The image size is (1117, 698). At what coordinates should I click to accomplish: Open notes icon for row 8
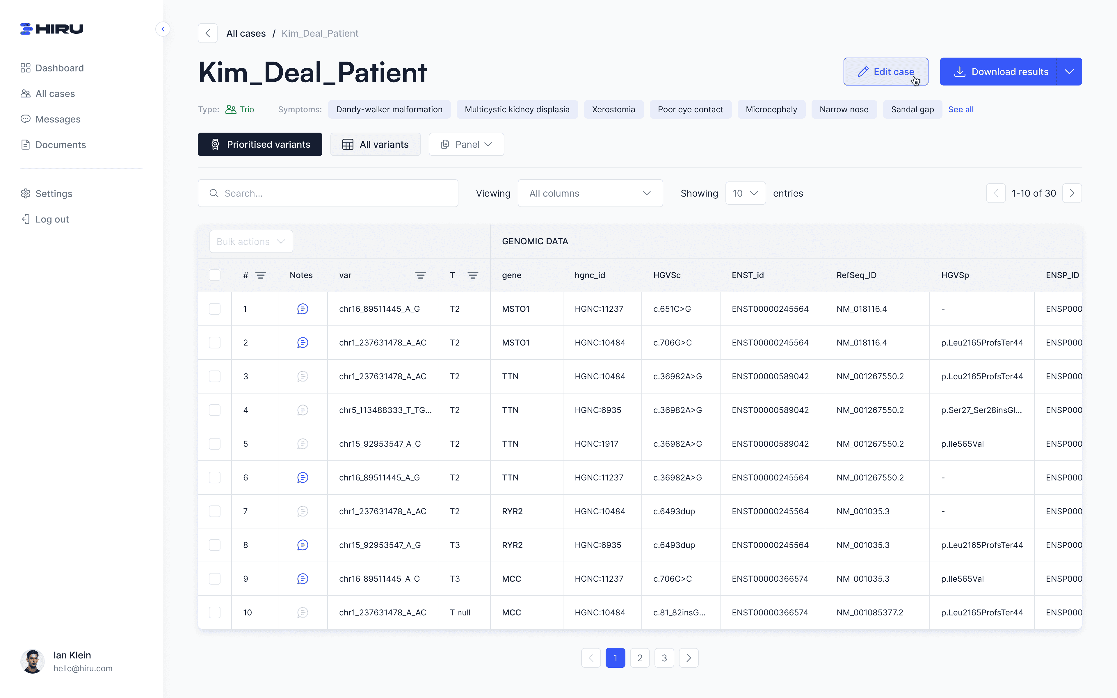[302, 545]
